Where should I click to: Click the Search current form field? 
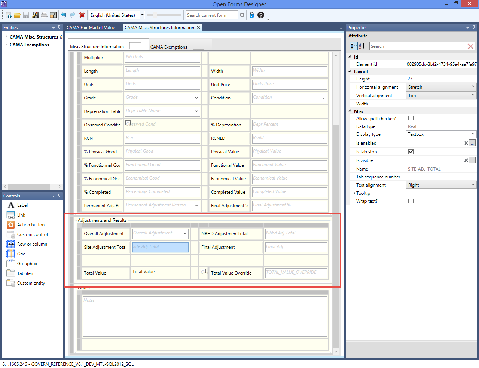click(x=211, y=15)
